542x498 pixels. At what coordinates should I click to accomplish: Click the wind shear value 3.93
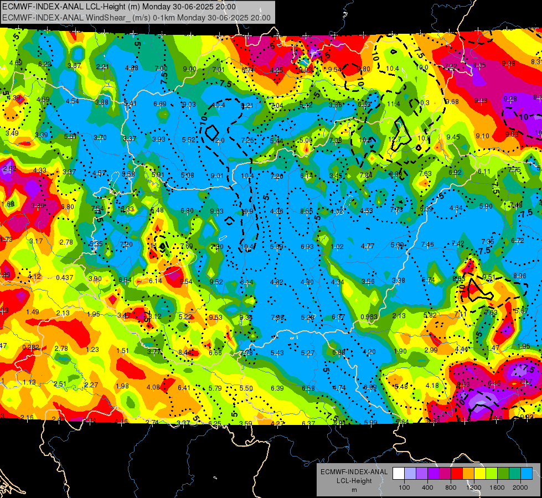[x=159, y=139]
